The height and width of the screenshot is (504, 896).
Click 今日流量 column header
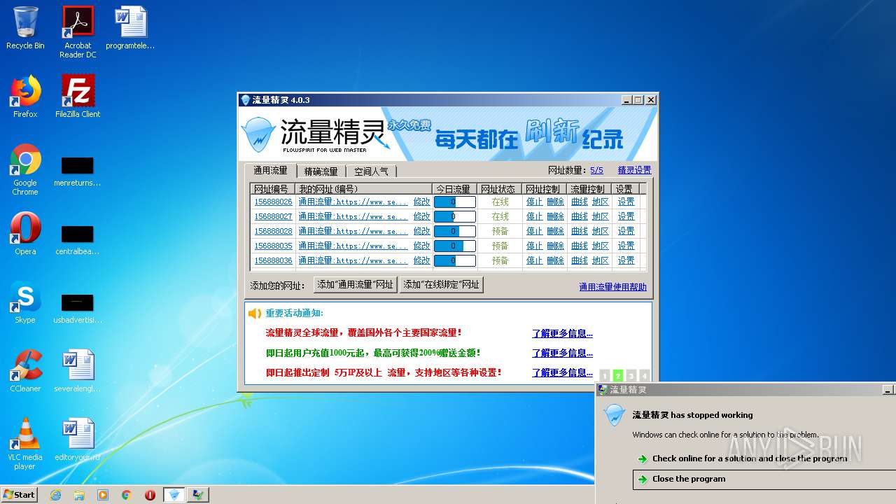click(x=454, y=189)
